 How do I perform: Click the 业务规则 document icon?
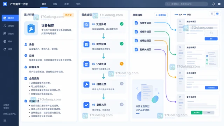[26, 78]
